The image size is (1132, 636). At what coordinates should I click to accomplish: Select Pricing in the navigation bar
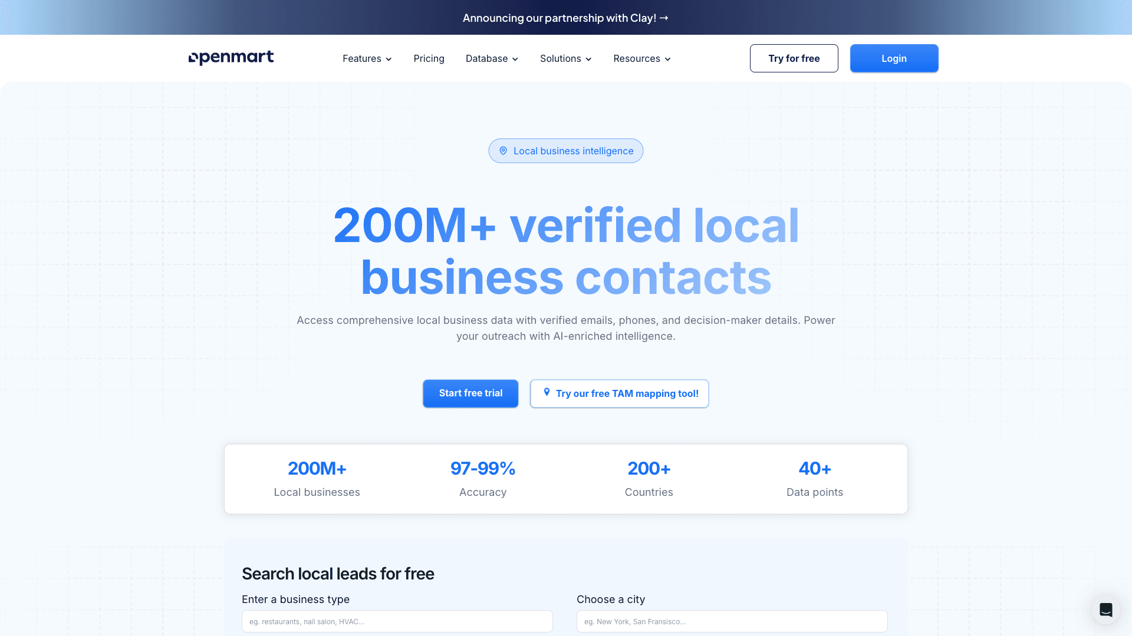[x=429, y=59]
